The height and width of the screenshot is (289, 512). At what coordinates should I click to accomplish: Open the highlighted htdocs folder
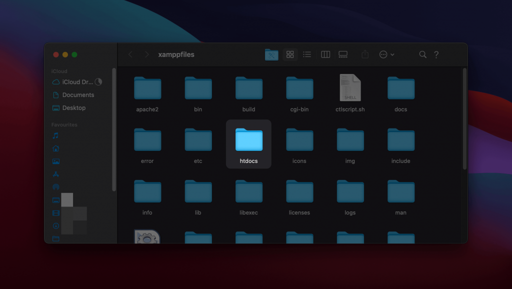(249, 140)
